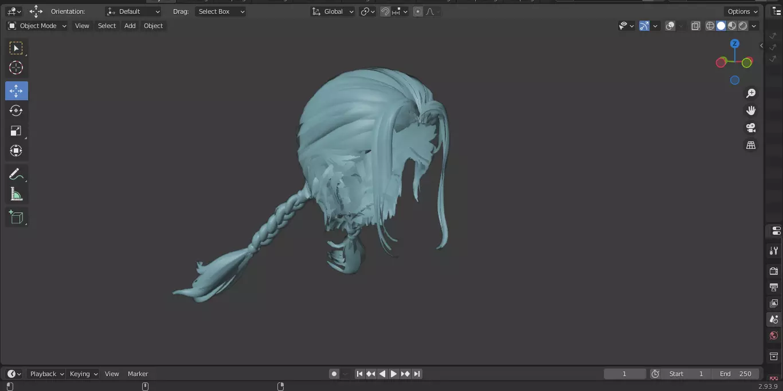783x391 pixels.
Task: Play animation in reverse
Action: coord(382,374)
